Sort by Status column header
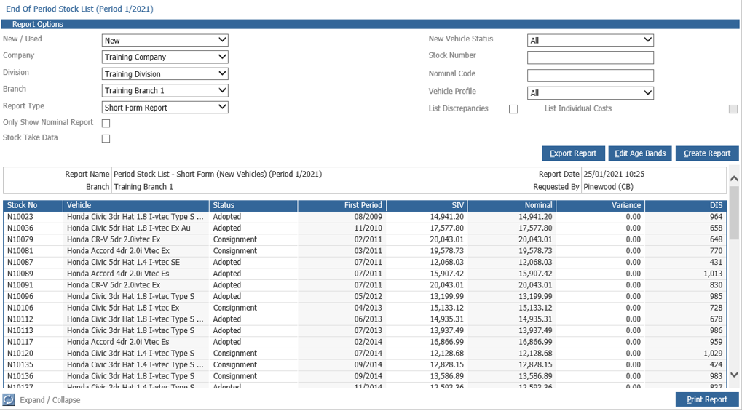The image size is (742, 411). [x=253, y=205]
